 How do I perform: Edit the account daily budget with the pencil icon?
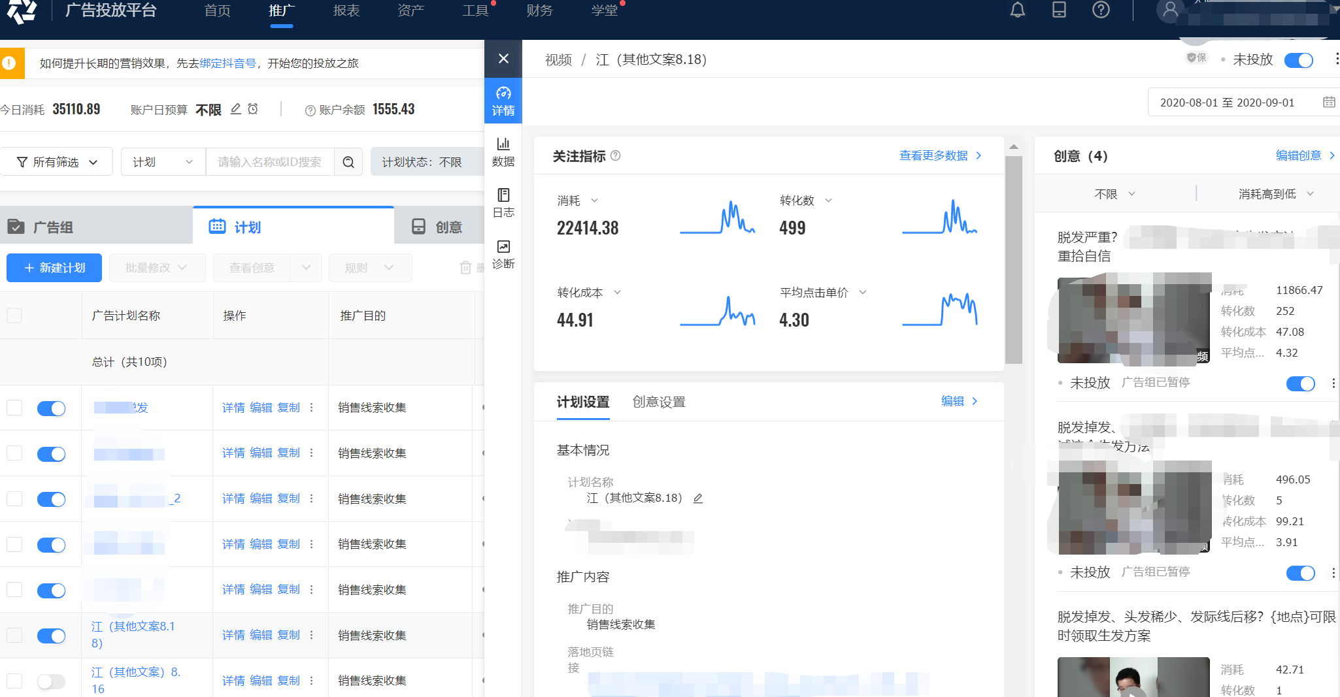point(235,109)
